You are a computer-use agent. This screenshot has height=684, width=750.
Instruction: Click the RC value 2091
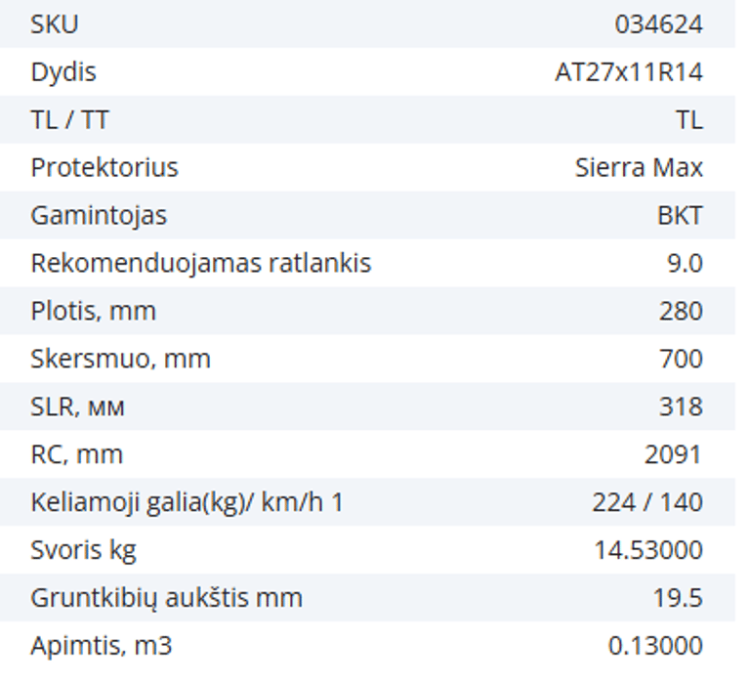673,455
